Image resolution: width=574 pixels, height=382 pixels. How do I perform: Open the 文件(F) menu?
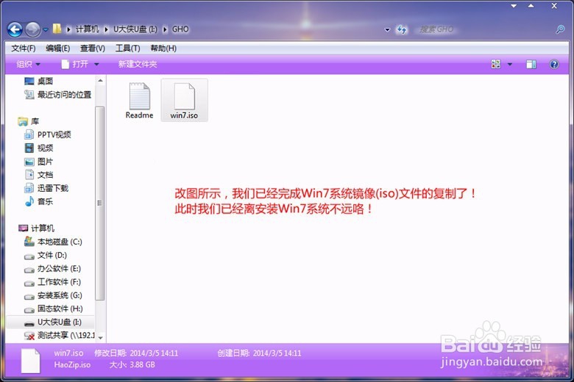coord(24,48)
